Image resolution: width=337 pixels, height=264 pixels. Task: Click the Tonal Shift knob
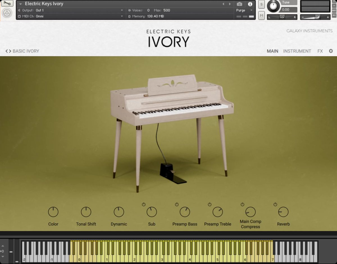click(86, 212)
